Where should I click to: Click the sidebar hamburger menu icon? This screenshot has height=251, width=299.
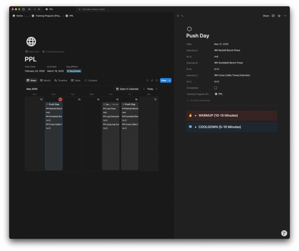24,9
